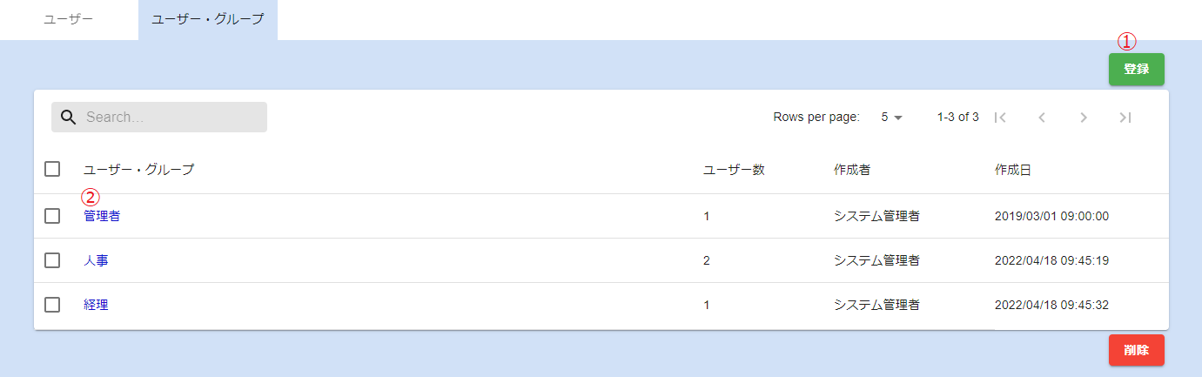Open the rows per page dropdown
The image size is (1202, 377).
point(892,118)
